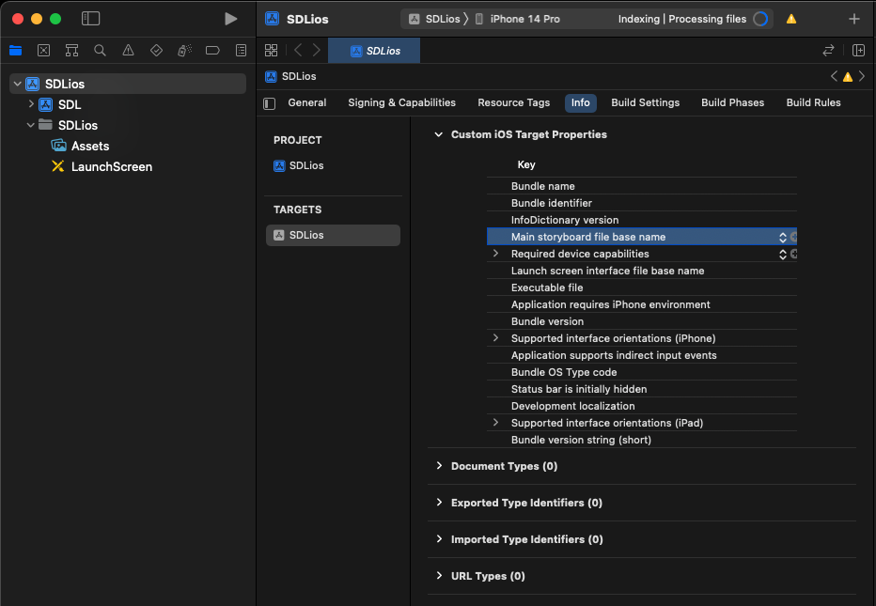
Task: Go back in editor history
Action: [x=298, y=51]
